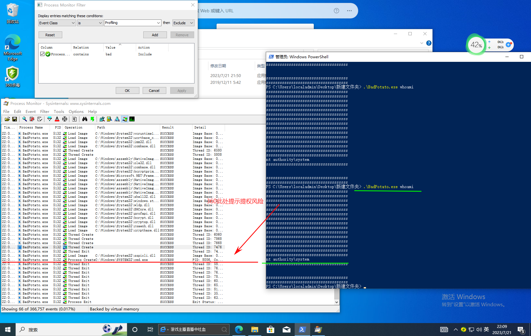Select the Process Exit event row
Screen dimensions: 531x336
(x=112, y=302)
